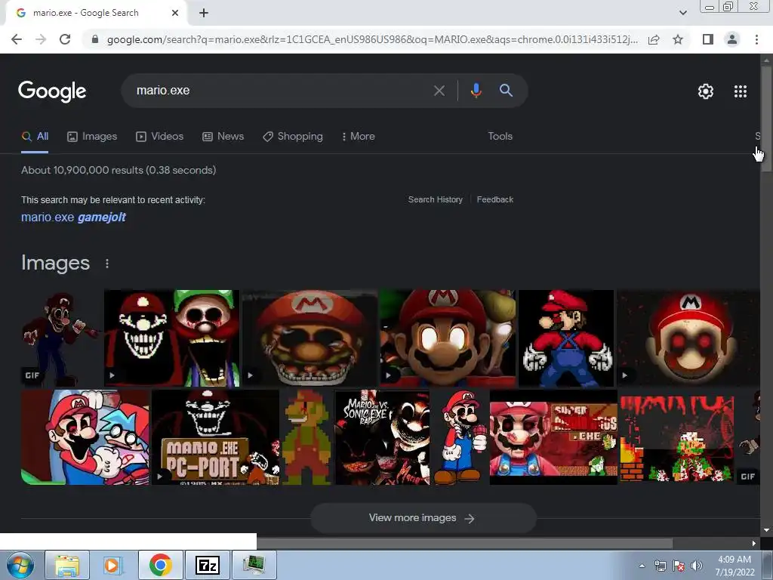This screenshot has height=580, width=773.
Task: Open the mario.exe gamejolt suggestion
Action: point(73,217)
